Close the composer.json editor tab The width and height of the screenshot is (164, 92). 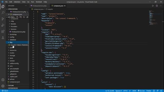[65, 6]
